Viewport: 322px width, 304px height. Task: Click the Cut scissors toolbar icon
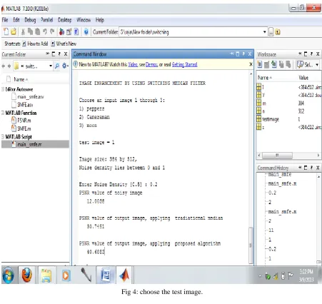23,31
